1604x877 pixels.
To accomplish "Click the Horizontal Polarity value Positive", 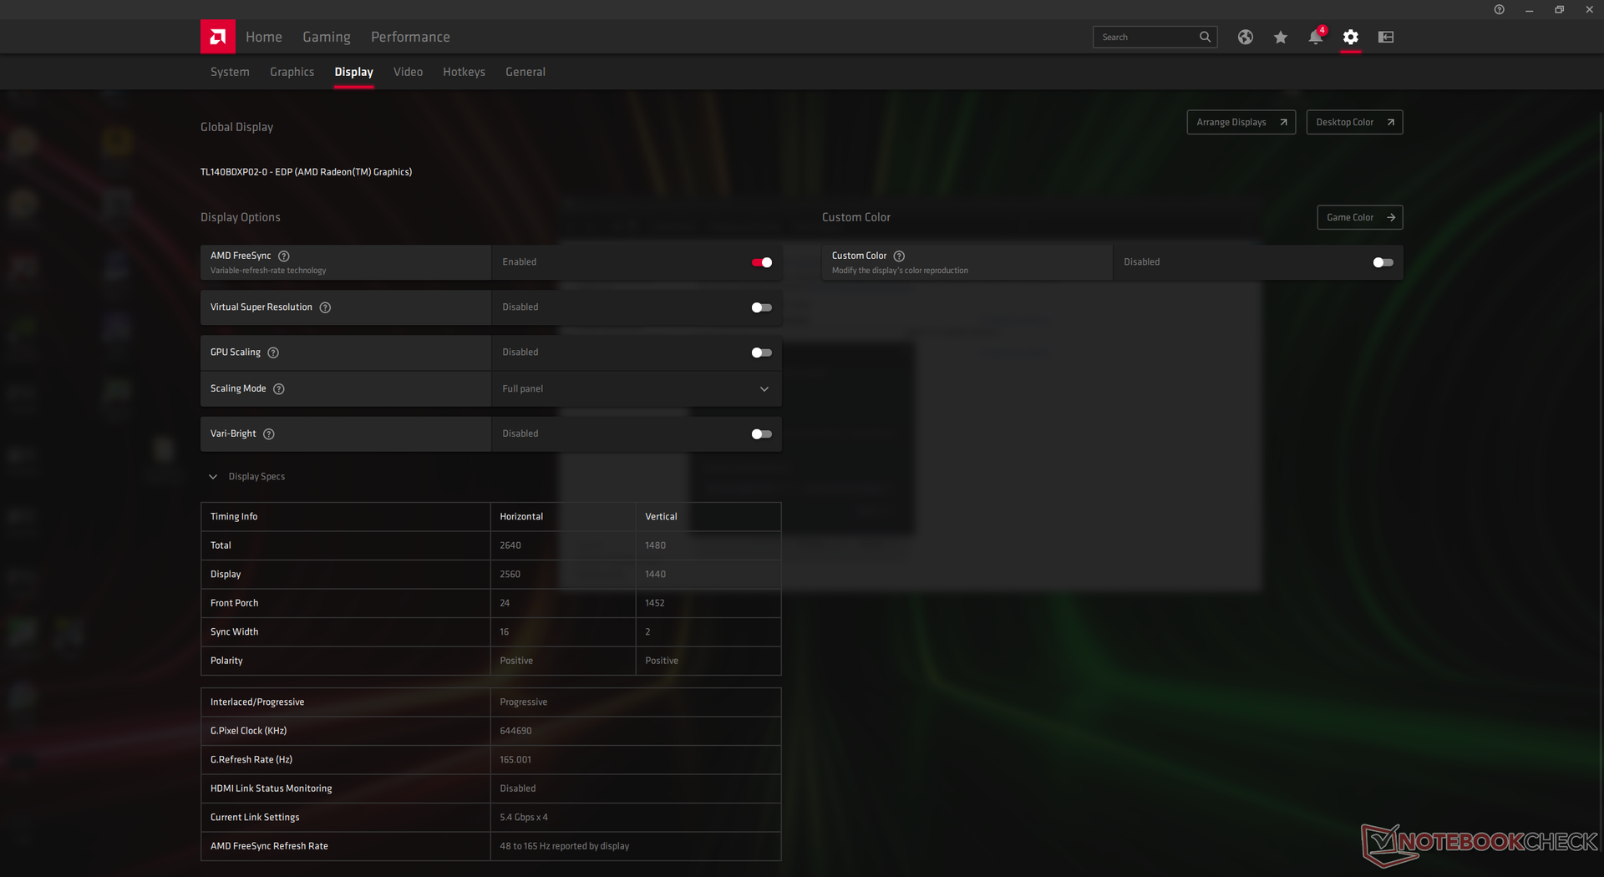I will pos(516,661).
